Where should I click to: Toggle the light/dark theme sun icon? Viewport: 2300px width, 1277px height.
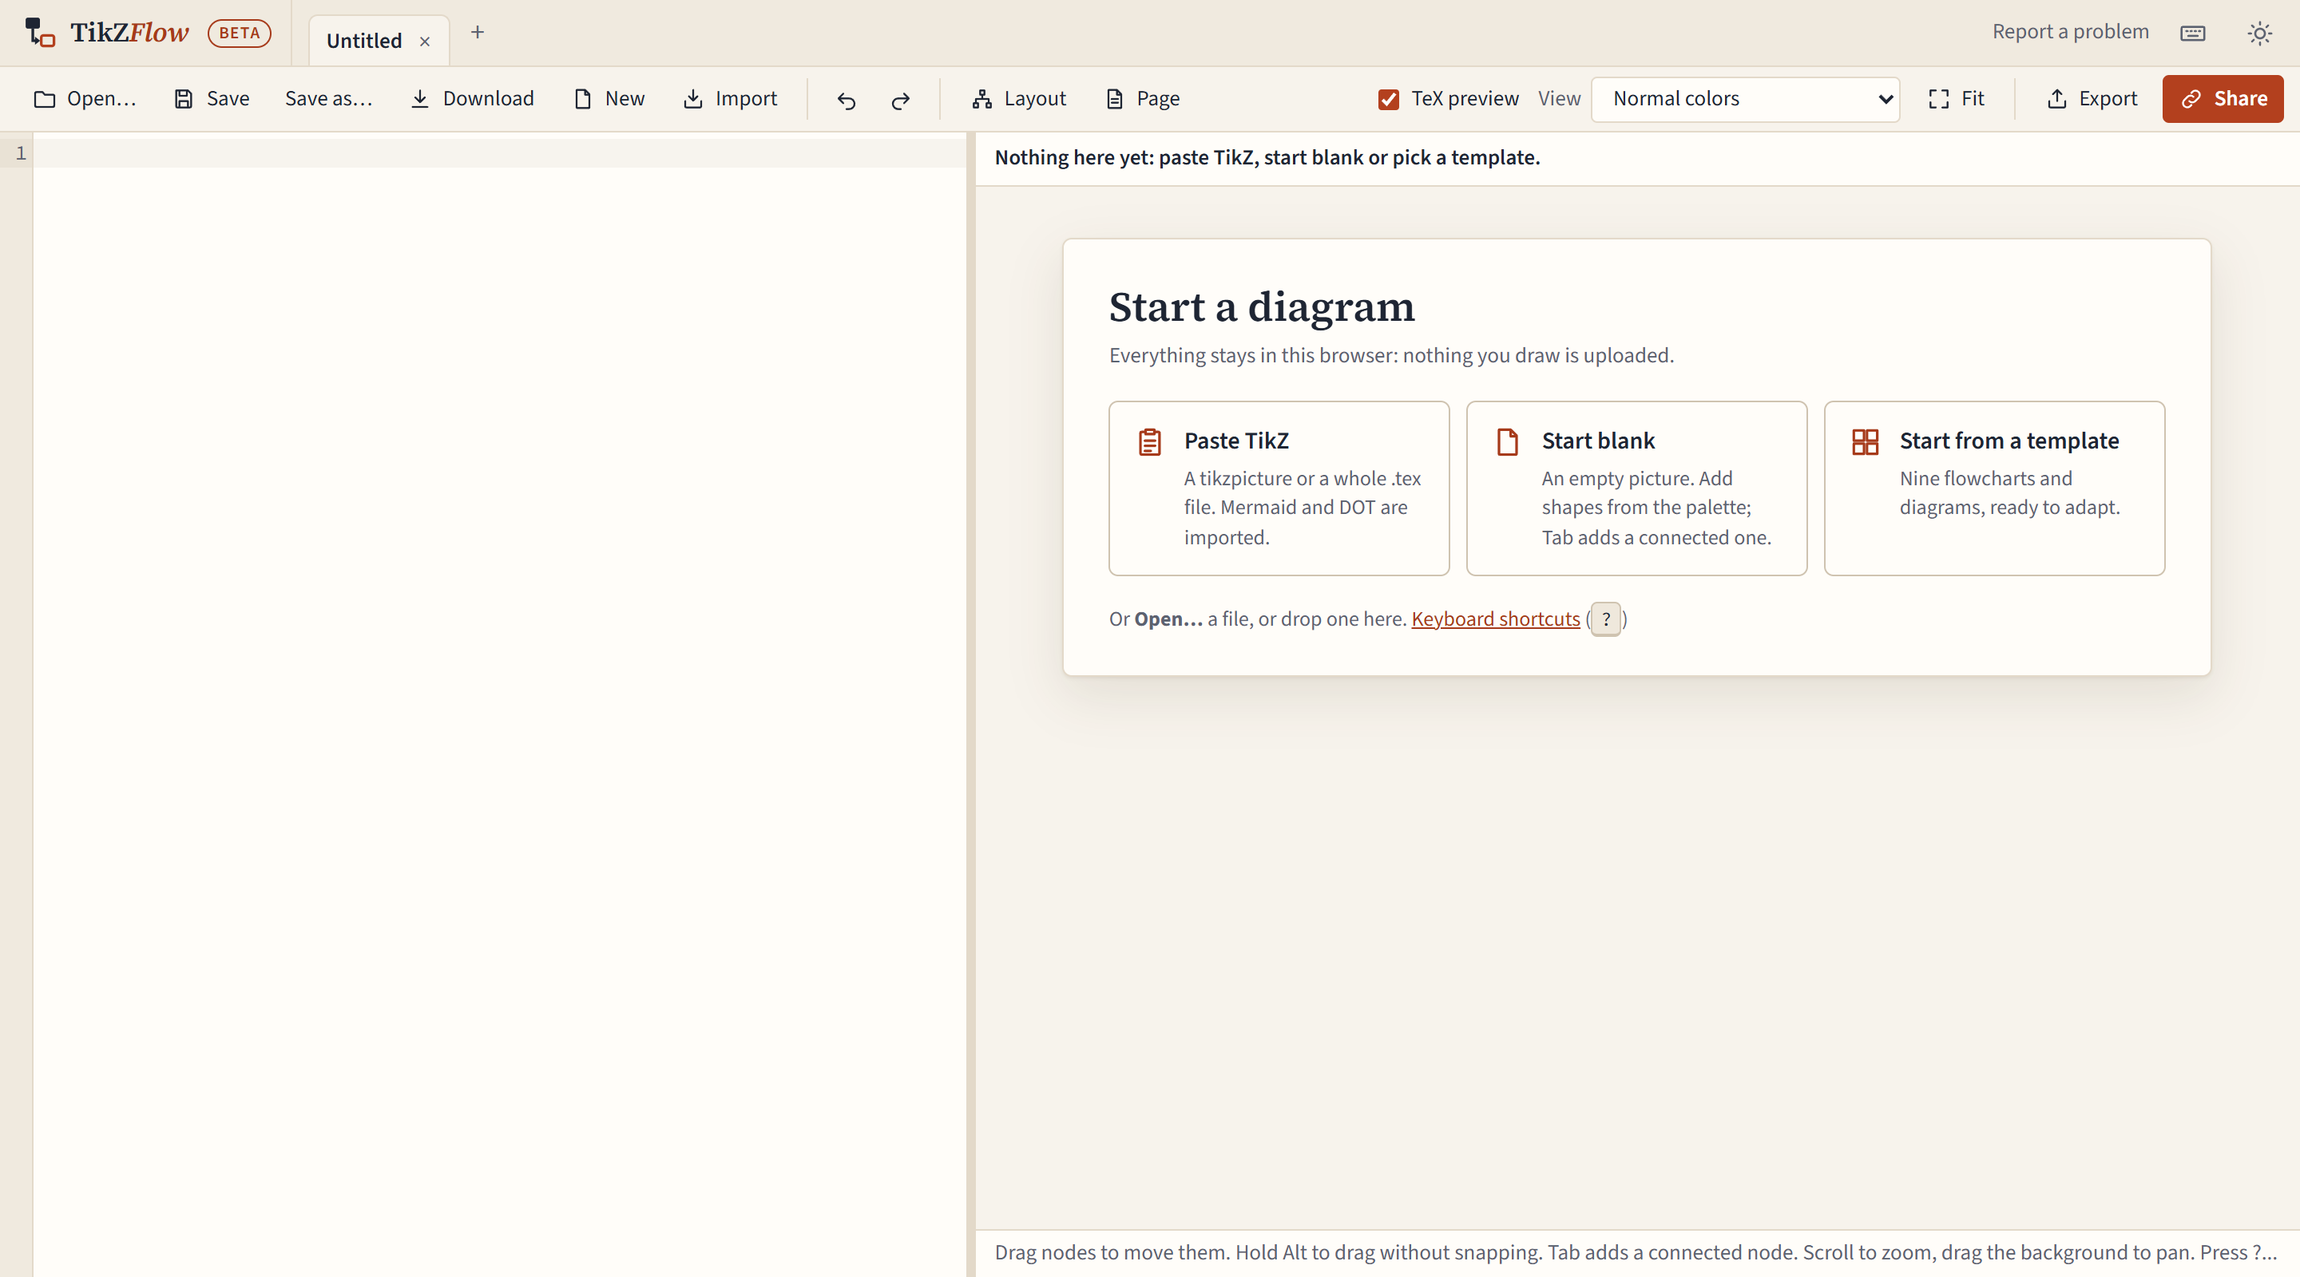2260,33
